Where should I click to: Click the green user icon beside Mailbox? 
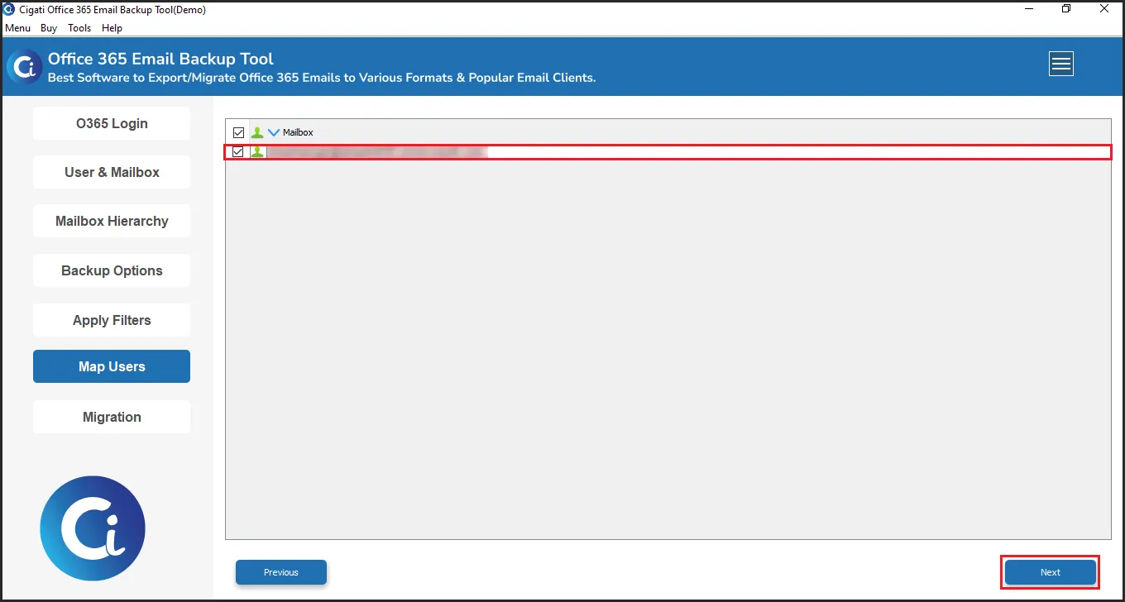257,132
